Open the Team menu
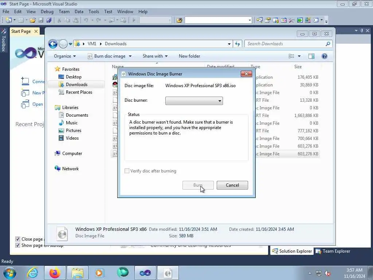The width and height of the screenshot is (373, 280). pyautogui.click(x=64, y=12)
